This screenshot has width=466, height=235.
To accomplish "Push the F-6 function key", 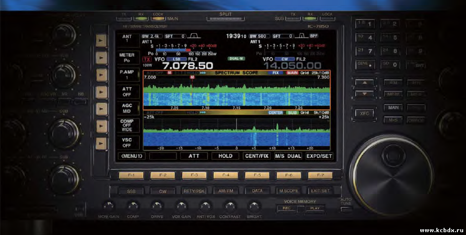I will (x=289, y=175).
